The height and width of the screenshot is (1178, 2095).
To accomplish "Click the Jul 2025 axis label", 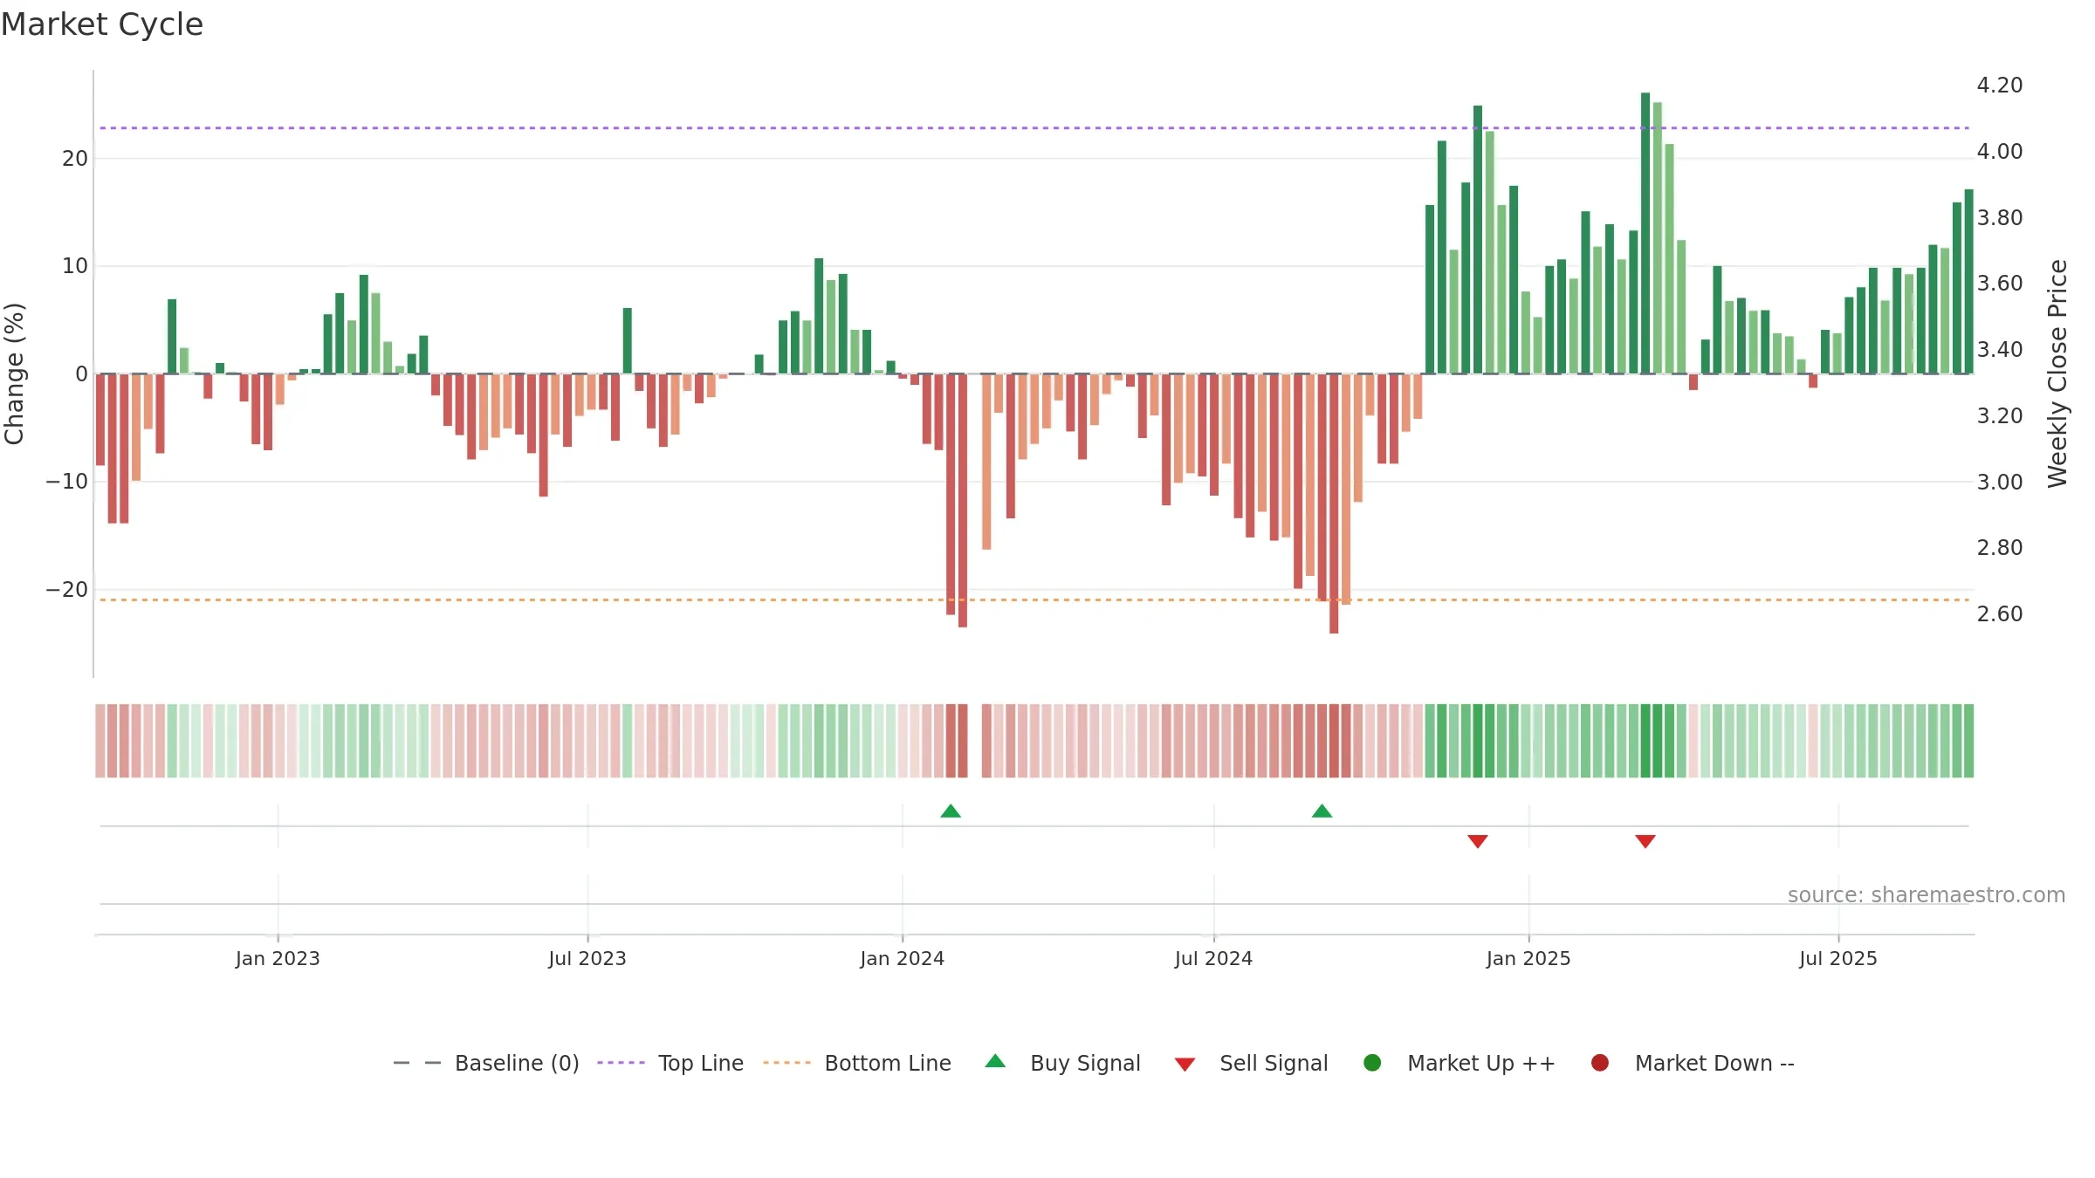I will (1838, 959).
